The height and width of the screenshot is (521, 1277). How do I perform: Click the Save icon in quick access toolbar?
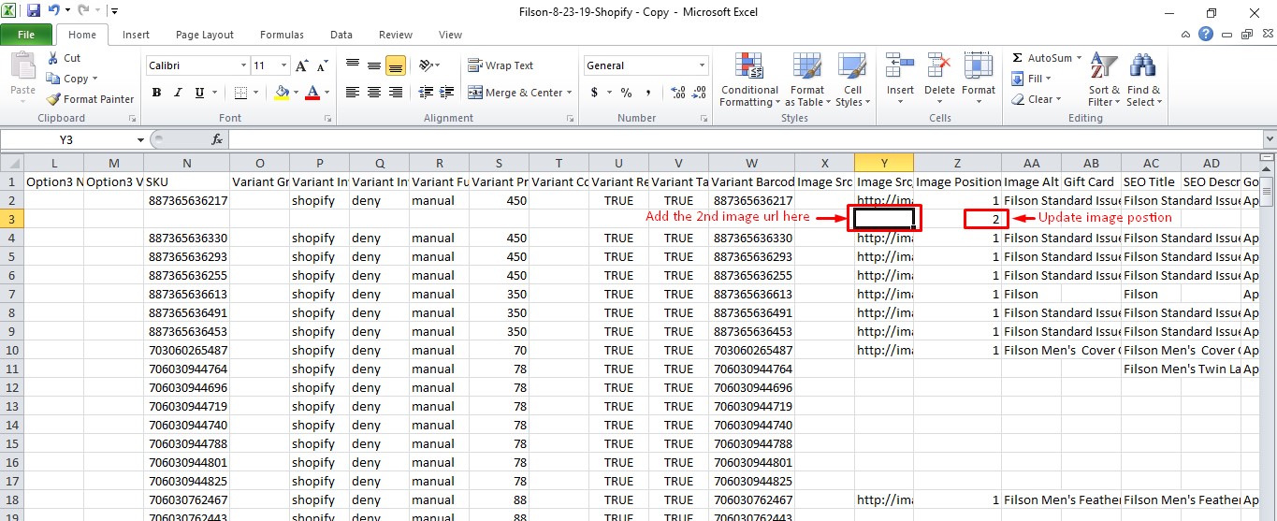point(34,11)
